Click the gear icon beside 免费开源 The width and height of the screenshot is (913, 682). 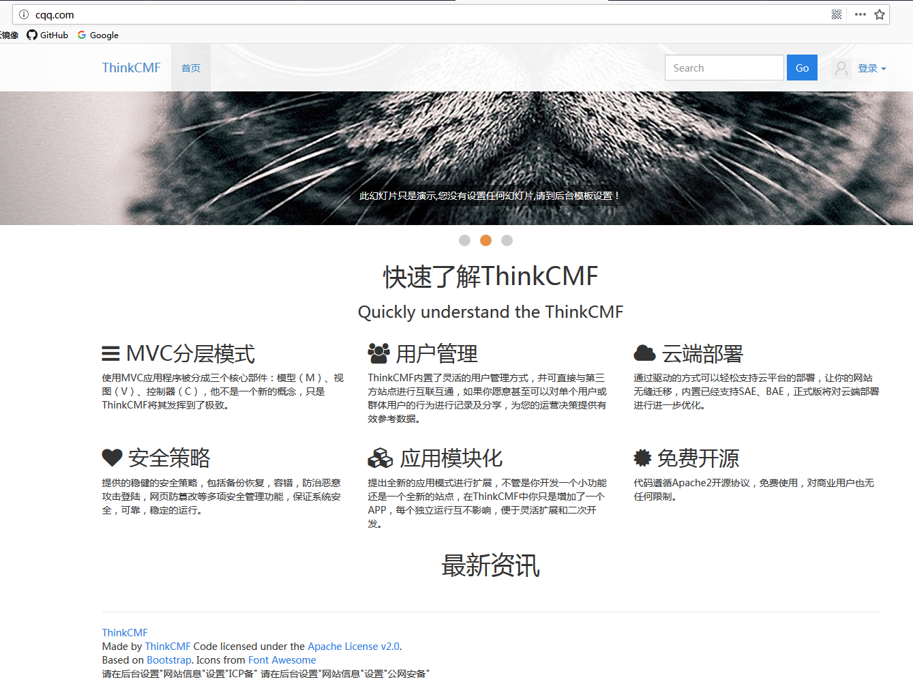coord(644,458)
